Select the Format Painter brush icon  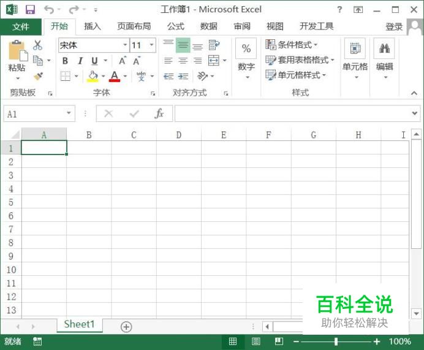tap(39, 76)
